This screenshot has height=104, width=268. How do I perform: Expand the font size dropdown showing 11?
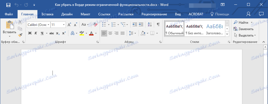coord(64,25)
